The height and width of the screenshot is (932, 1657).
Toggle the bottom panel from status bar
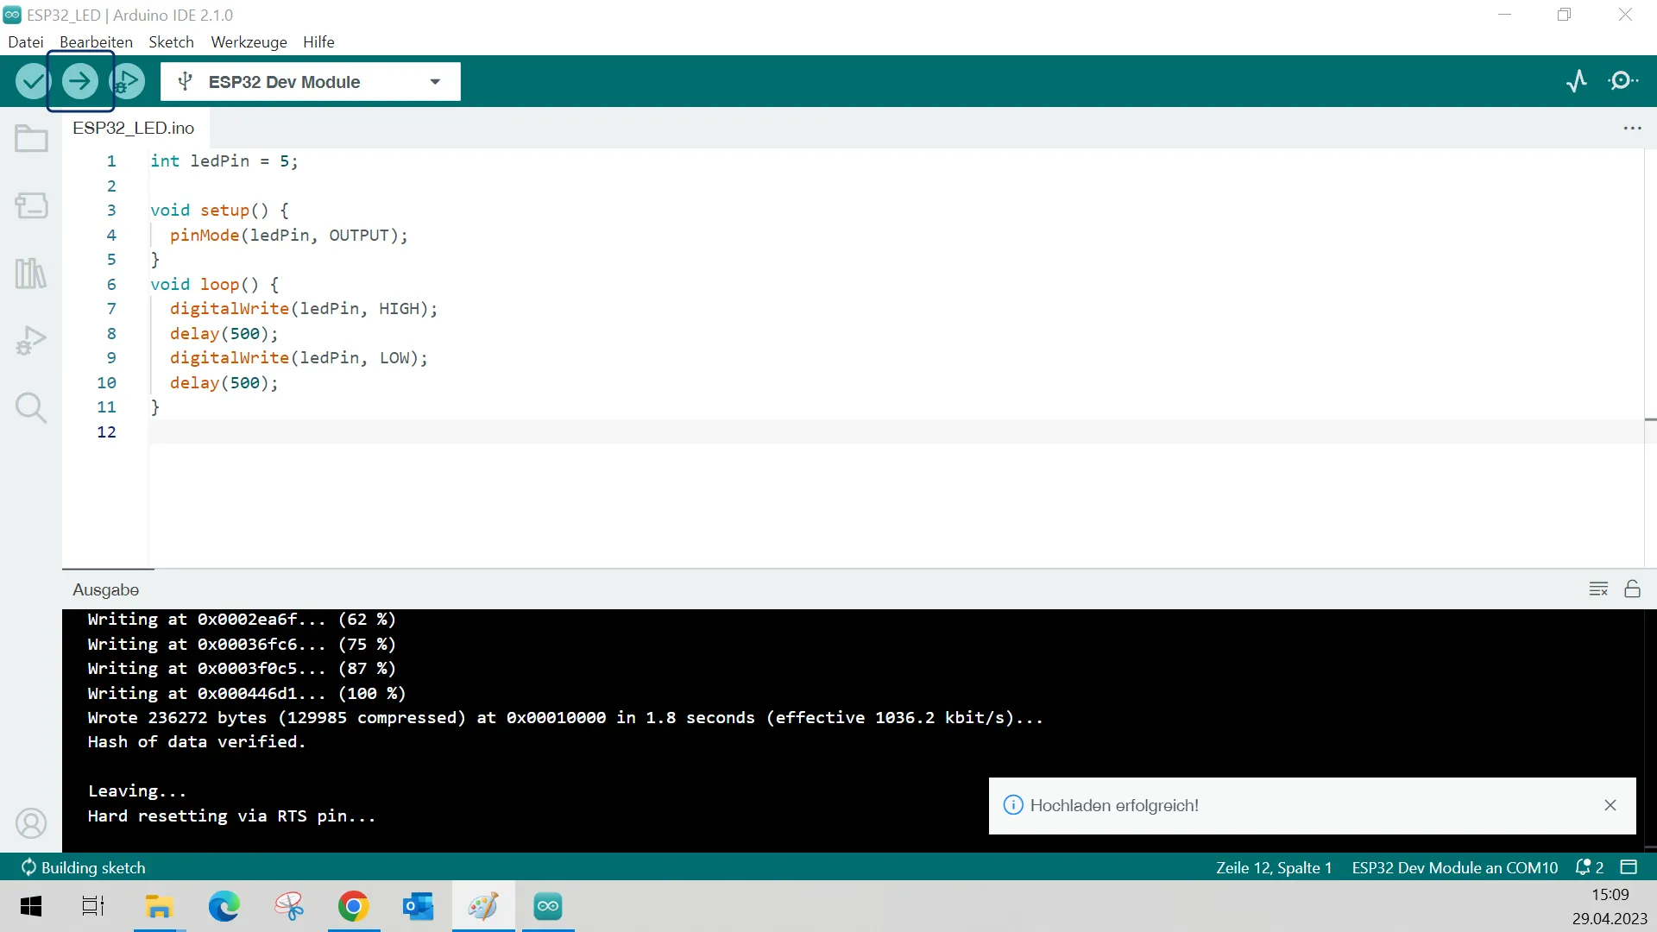(1629, 867)
